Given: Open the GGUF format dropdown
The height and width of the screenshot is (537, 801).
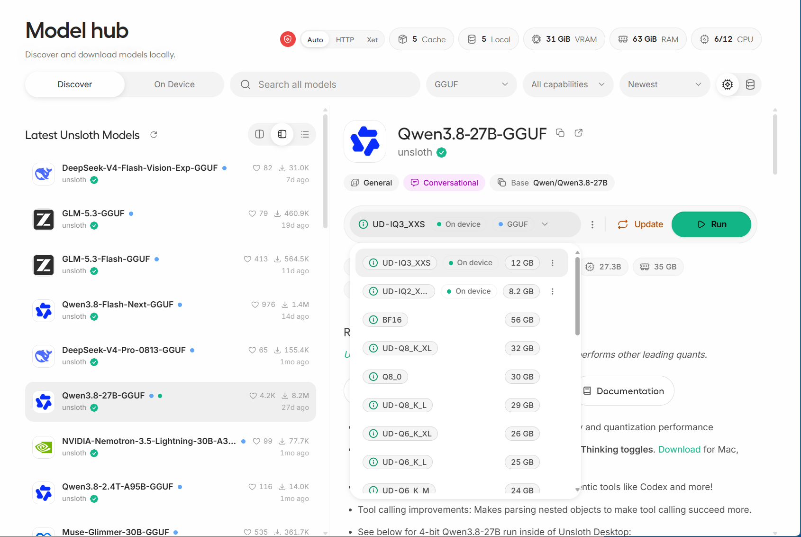Looking at the screenshot, I should coord(471,84).
